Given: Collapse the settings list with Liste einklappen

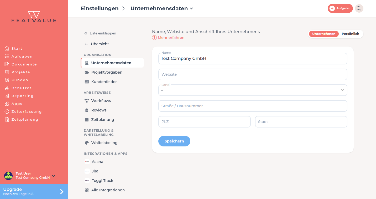Looking at the screenshot, I should coord(100,33).
